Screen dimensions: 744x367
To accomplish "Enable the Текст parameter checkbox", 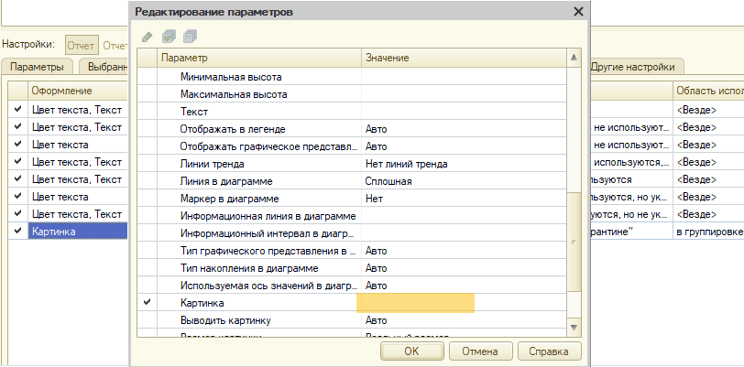I will tap(148, 112).
